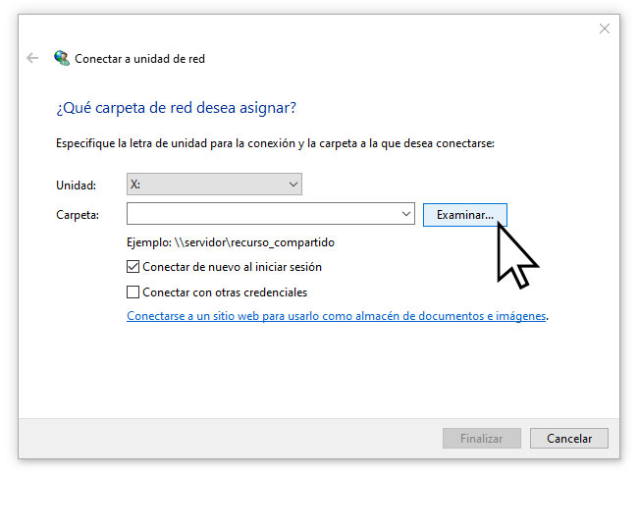Expand the Carpeta folder history dropdown arrow
Viewport: 638px width, 531px height.
(x=405, y=214)
